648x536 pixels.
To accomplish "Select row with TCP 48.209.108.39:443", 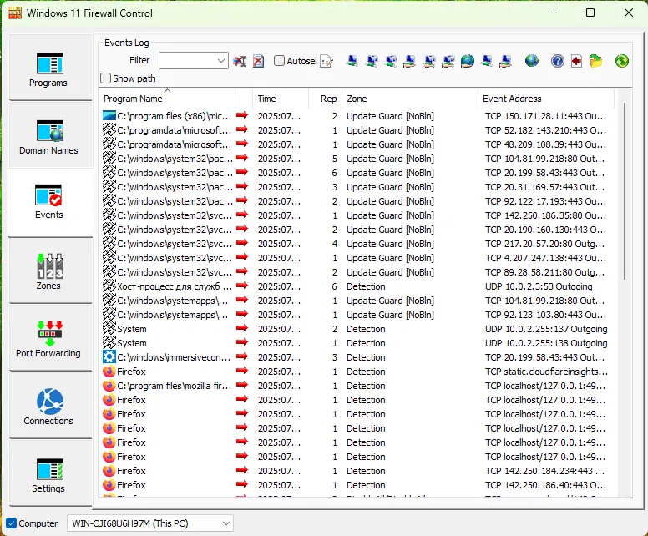I will coord(357,144).
